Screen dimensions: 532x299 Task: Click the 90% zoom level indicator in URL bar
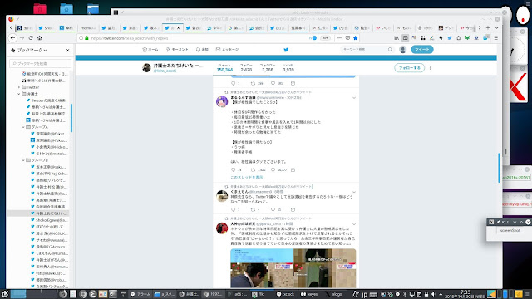pos(325,38)
